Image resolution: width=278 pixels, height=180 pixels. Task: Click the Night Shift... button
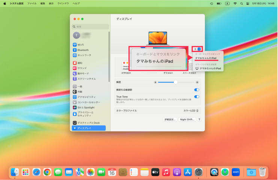click(x=187, y=120)
